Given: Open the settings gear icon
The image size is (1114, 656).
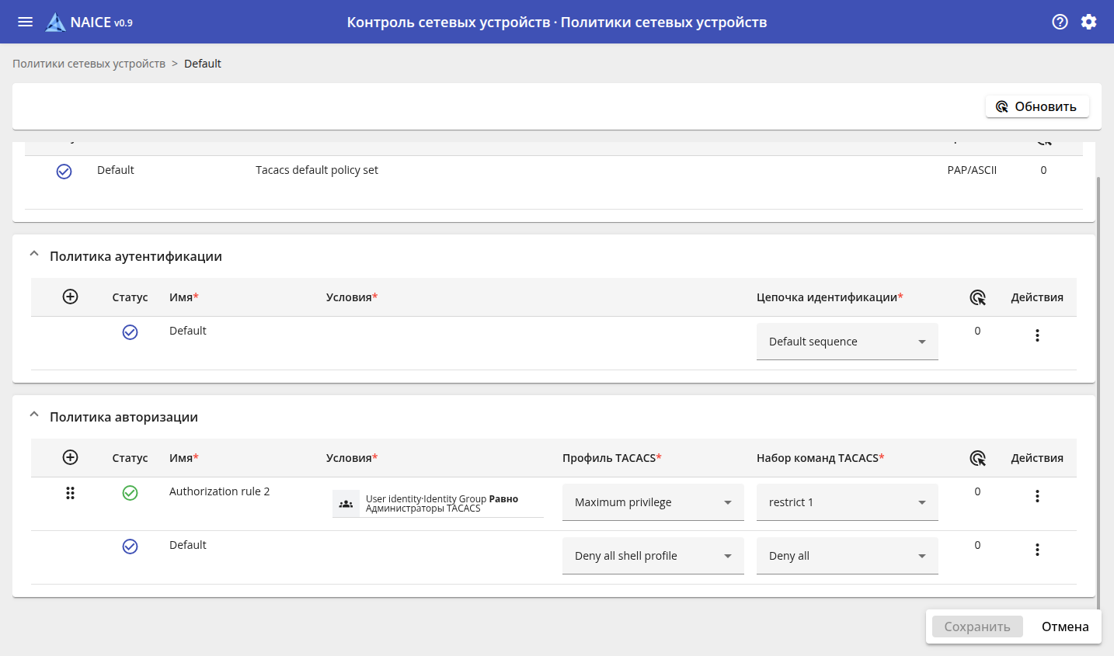Looking at the screenshot, I should coord(1088,22).
